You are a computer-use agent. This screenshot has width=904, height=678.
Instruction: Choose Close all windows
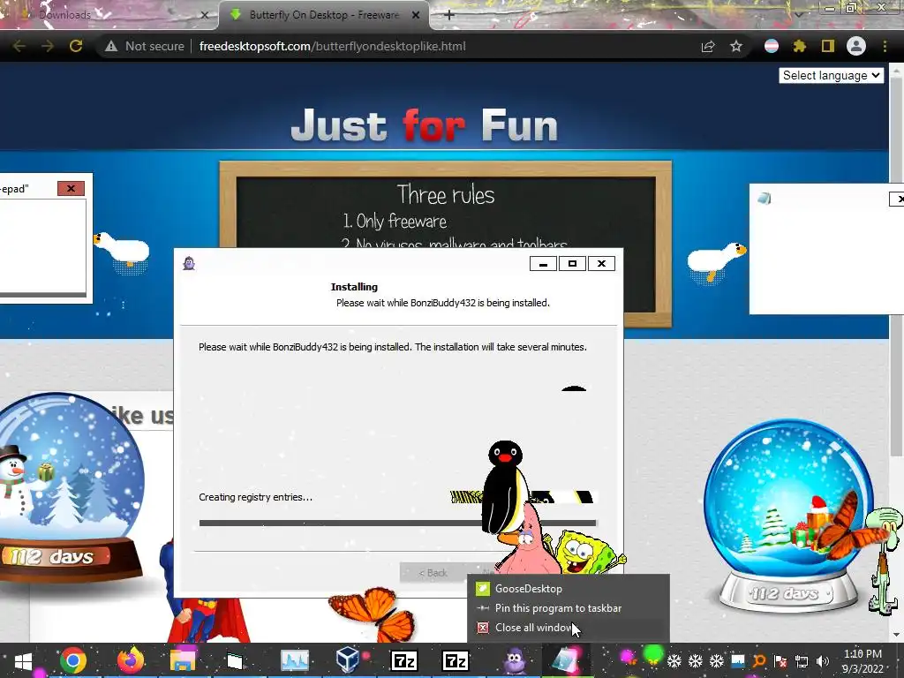(569, 628)
